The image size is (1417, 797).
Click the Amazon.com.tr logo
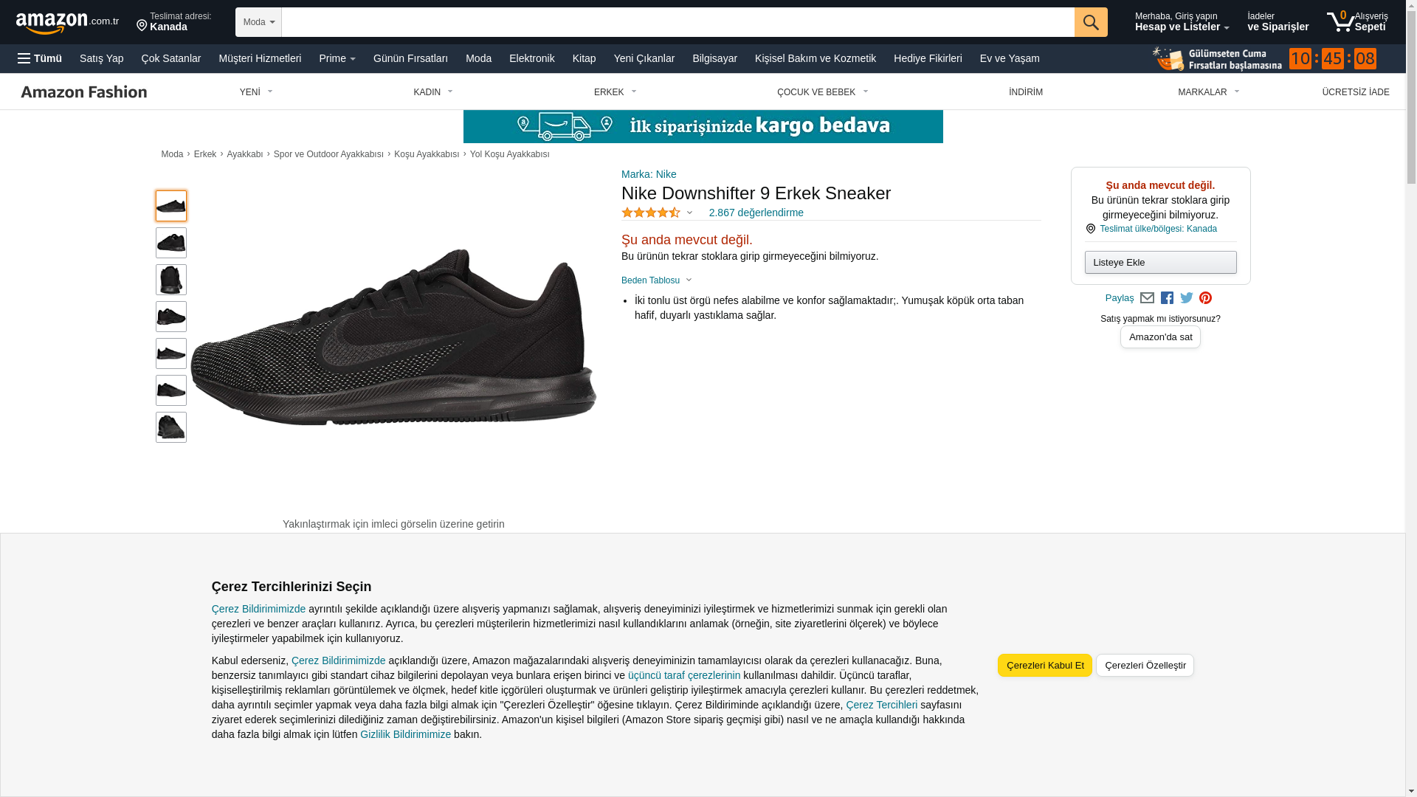click(x=66, y=22)
